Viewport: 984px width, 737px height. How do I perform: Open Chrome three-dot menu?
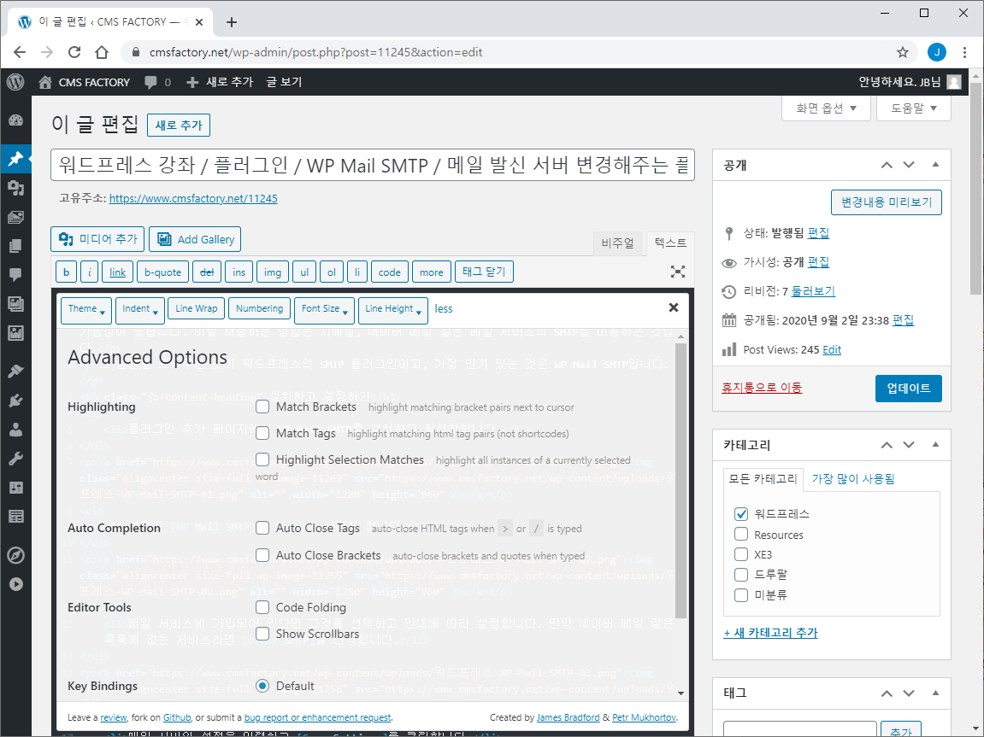tap(964, 52)
